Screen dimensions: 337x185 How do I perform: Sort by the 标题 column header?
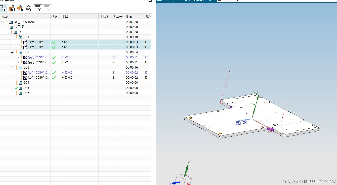(x=25, y=17)
